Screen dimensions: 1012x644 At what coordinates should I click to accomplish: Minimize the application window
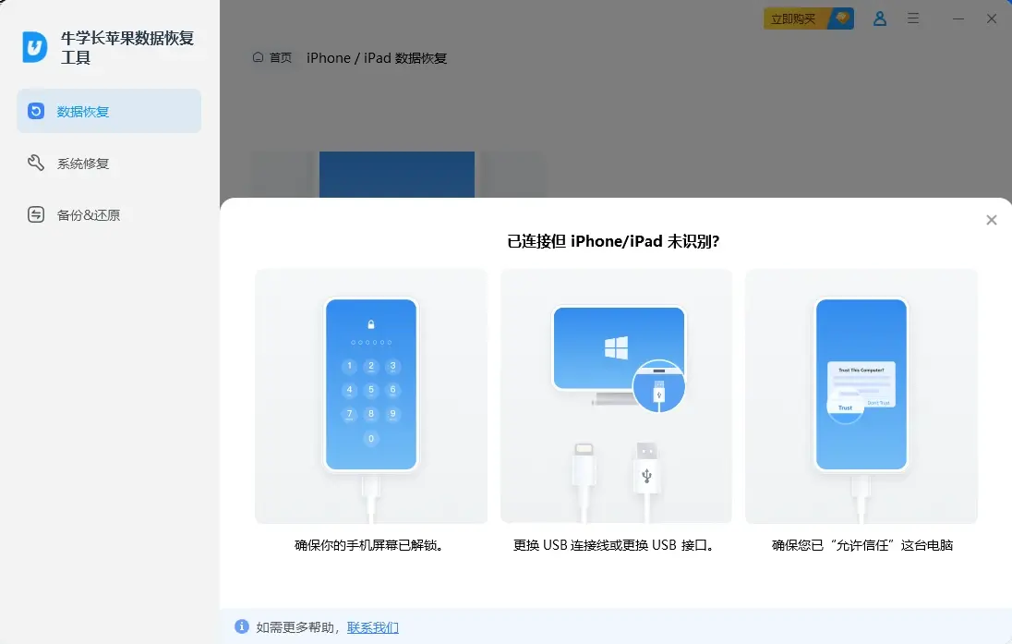(x=958, y=18)
